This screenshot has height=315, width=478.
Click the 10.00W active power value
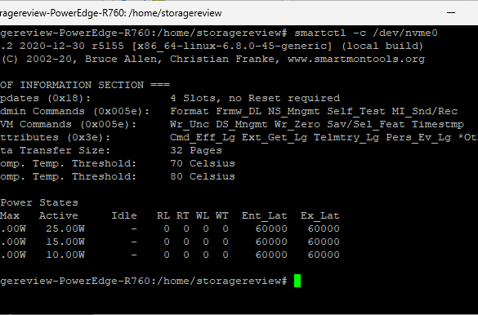pyautogui.click(x=65, y=255)
